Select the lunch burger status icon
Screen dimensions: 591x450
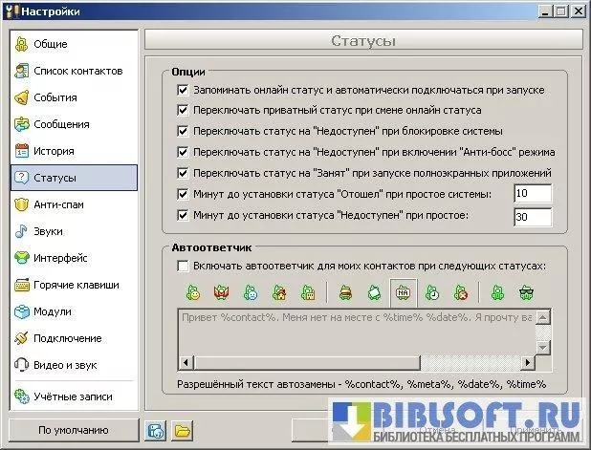(x=346, y=291)
